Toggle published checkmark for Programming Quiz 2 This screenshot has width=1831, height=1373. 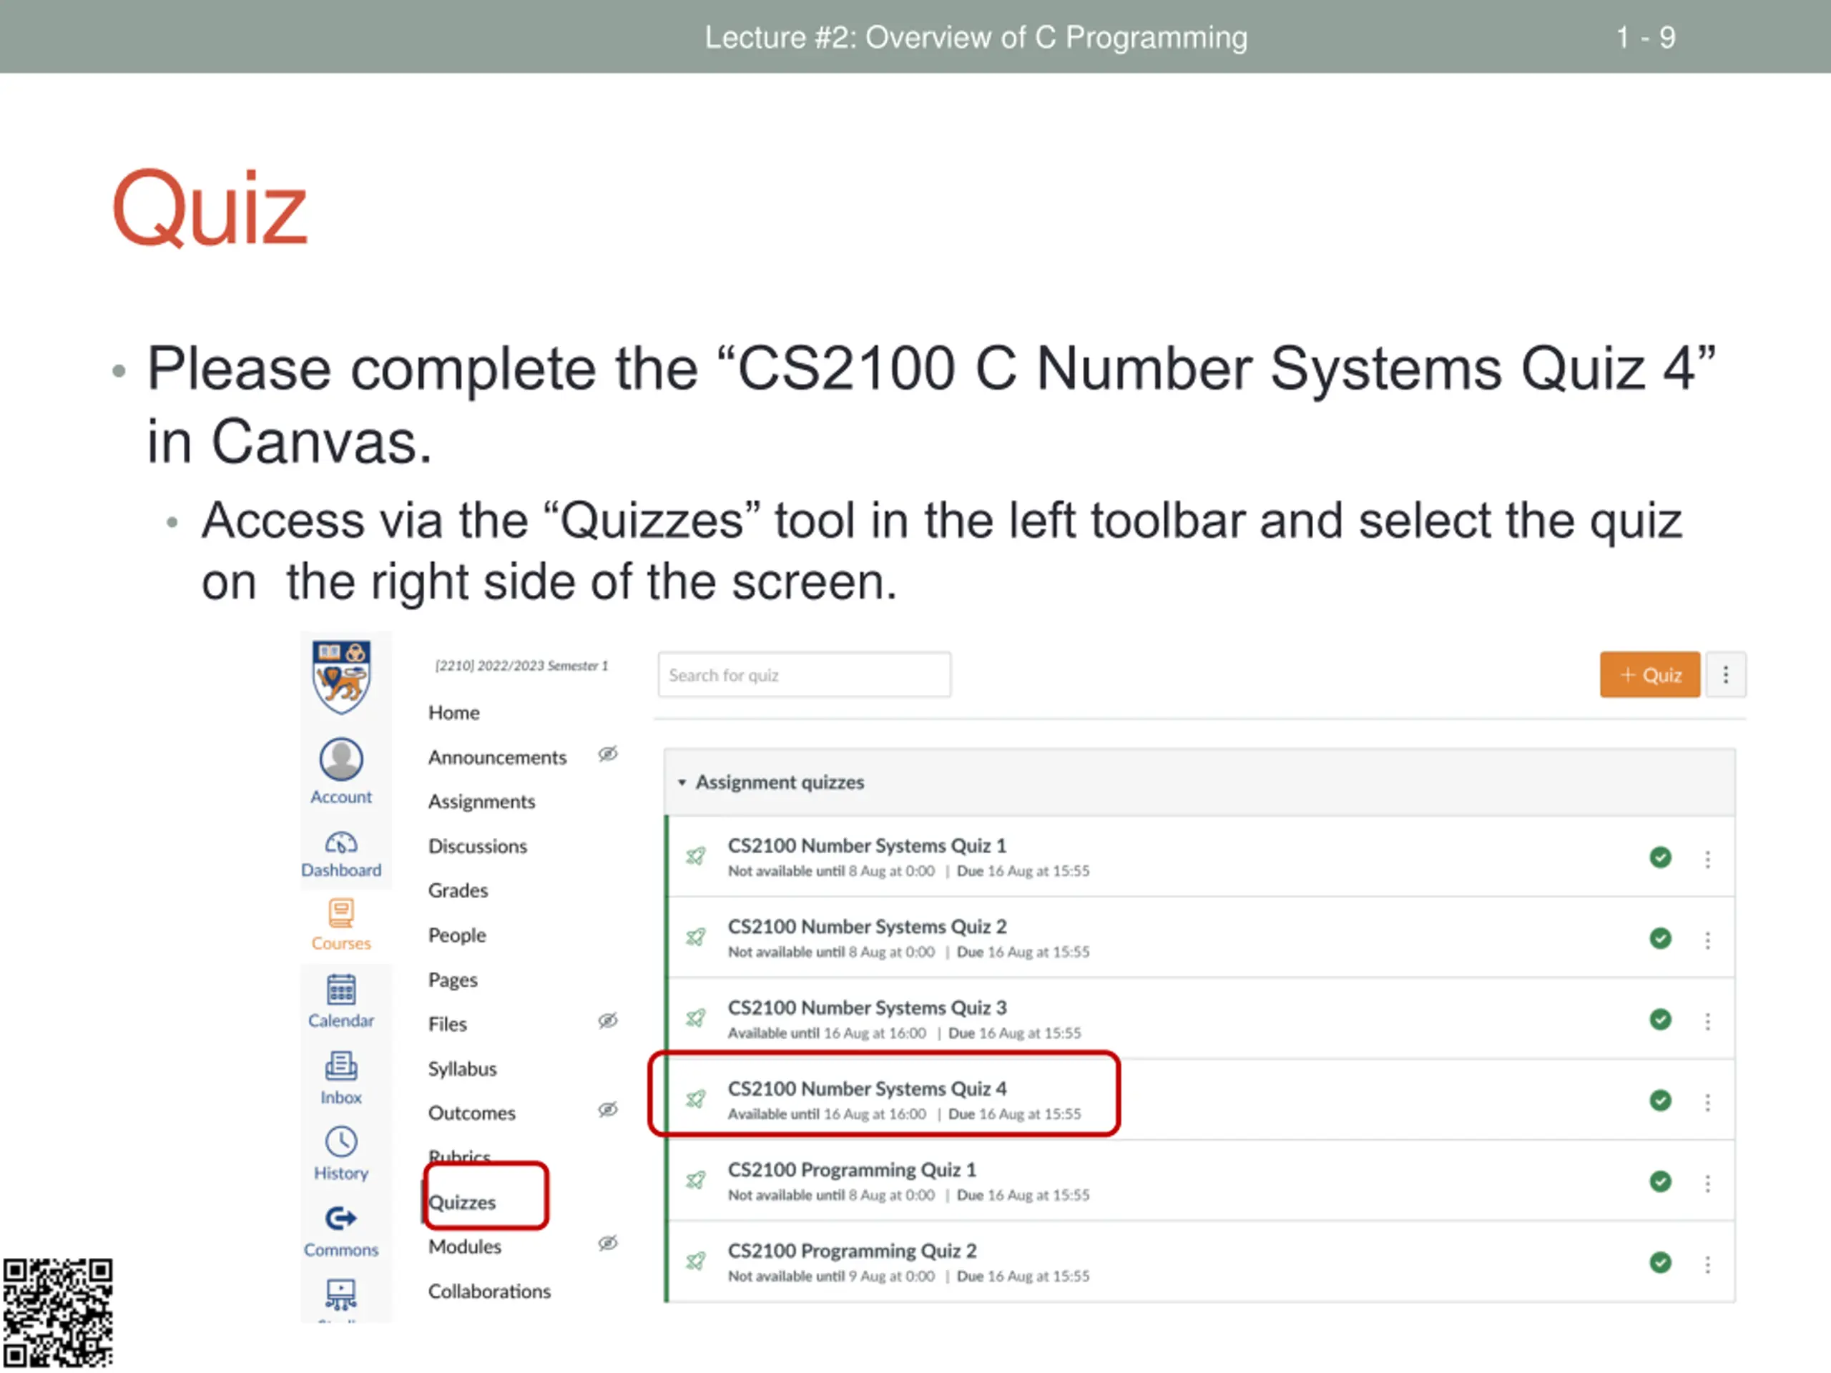pyautogui.click(x=1661, y=1263)
